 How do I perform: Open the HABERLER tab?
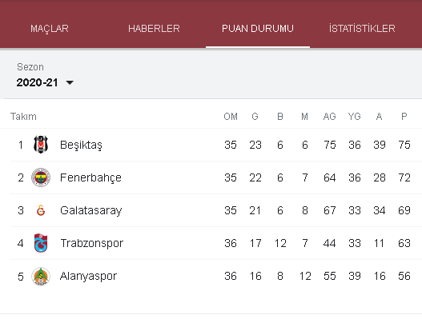click(154, 29)
